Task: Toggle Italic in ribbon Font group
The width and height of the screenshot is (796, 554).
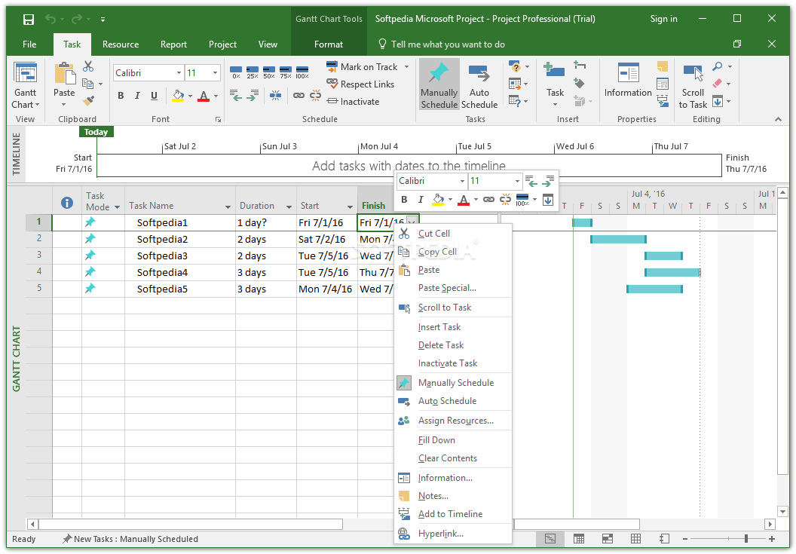Action: [x=137, y=96]
